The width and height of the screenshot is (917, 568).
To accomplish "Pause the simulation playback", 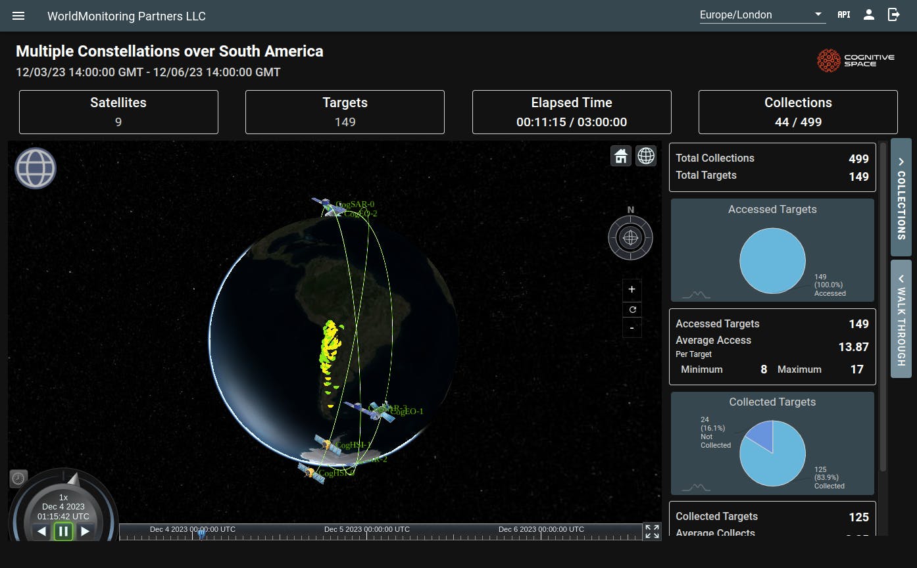I will tap(62, 531).
